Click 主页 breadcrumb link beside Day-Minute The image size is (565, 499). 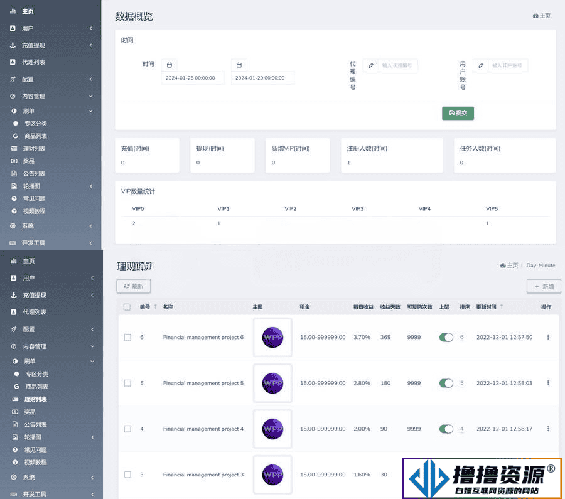(x=508, y=265)
